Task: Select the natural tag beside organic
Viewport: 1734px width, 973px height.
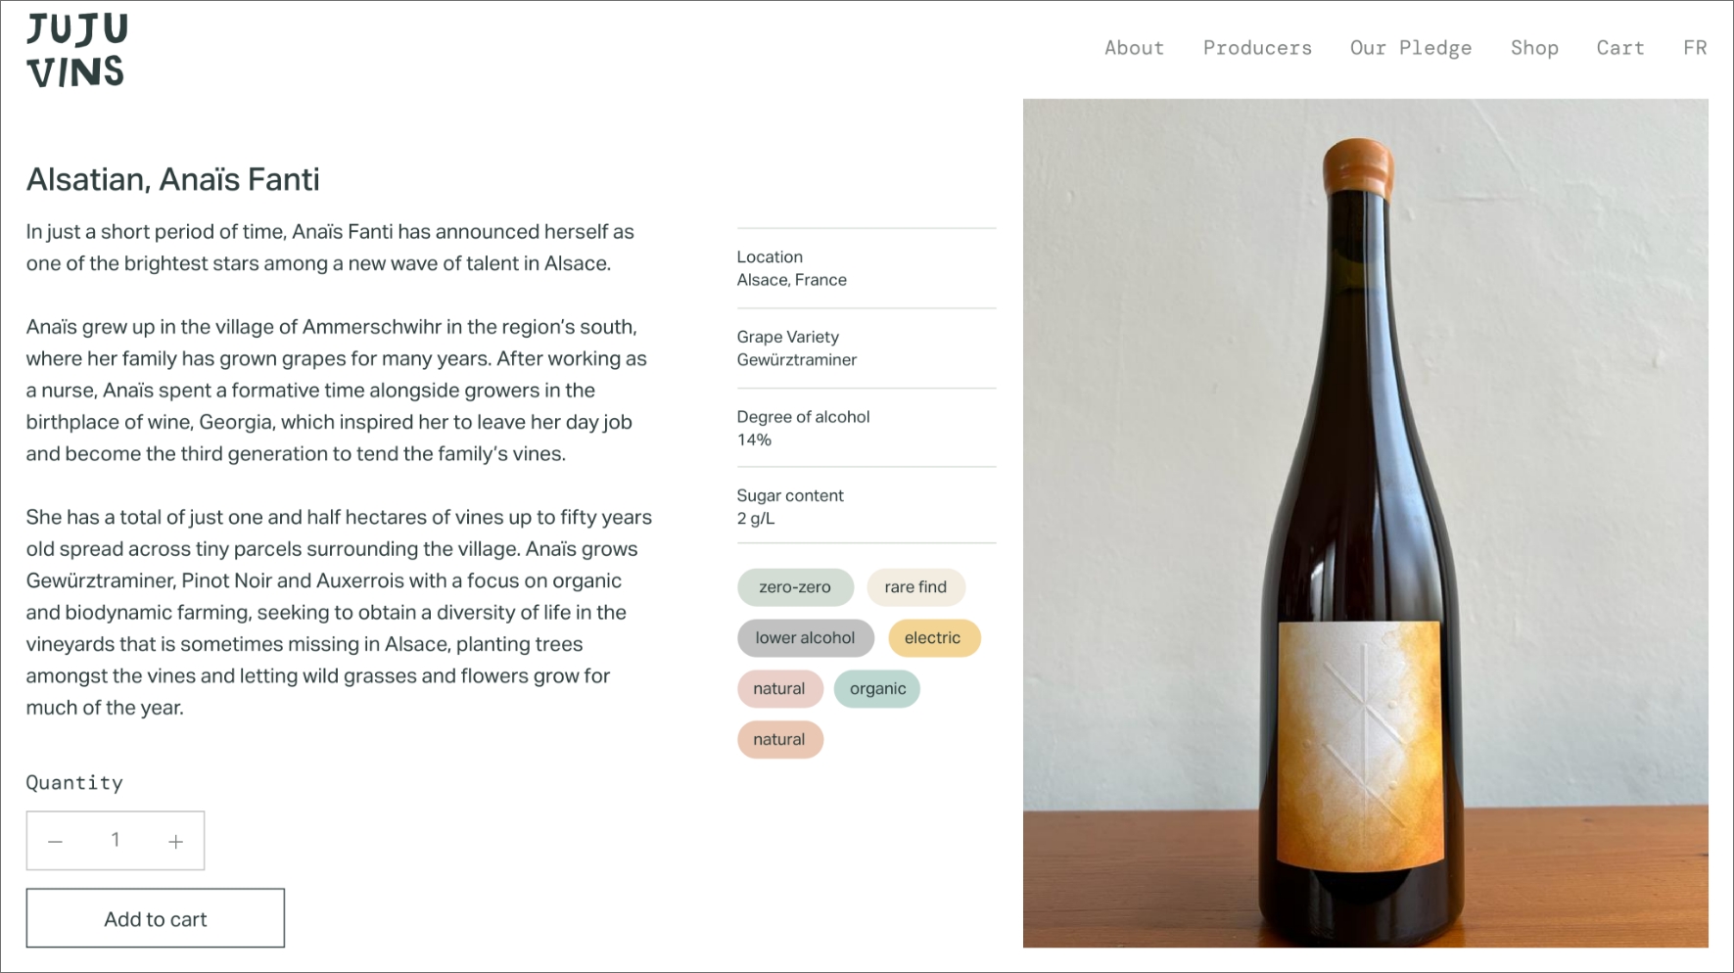Action: (x=779, y=689)
